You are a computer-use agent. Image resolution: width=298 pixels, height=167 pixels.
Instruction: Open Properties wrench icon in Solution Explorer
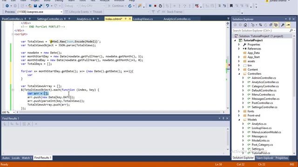(x=283, y=25)
